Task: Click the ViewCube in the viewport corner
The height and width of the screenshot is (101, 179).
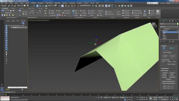Action: [x=154, y=25]
